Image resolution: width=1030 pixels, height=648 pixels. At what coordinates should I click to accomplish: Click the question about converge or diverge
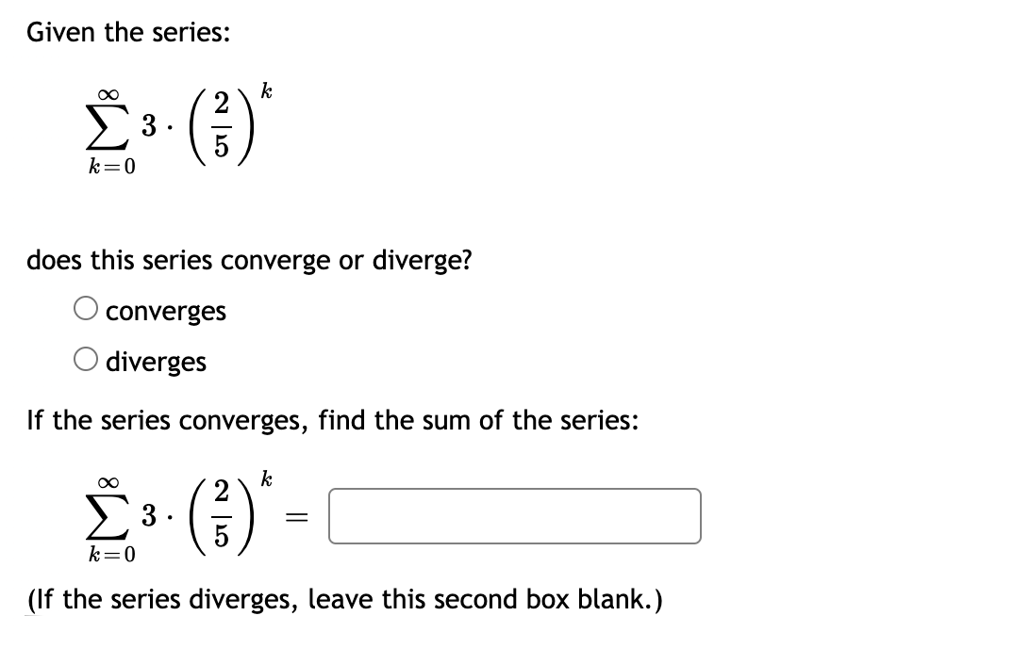(x=249, y=260)
